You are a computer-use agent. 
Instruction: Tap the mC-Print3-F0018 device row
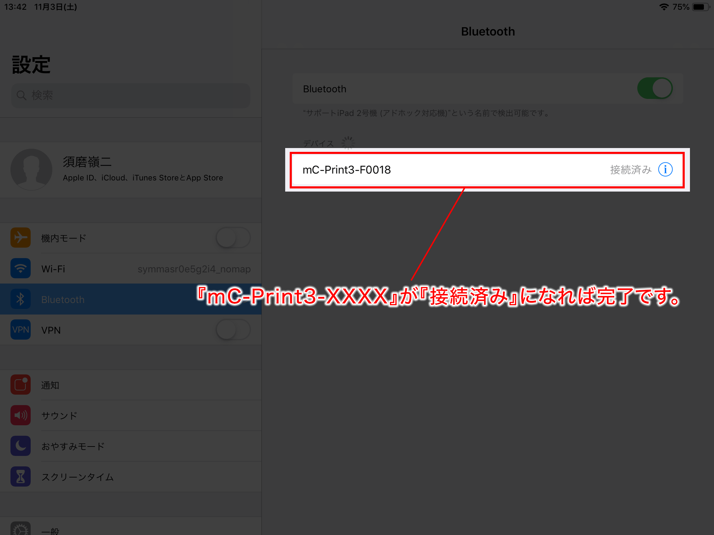pos(487,170)
